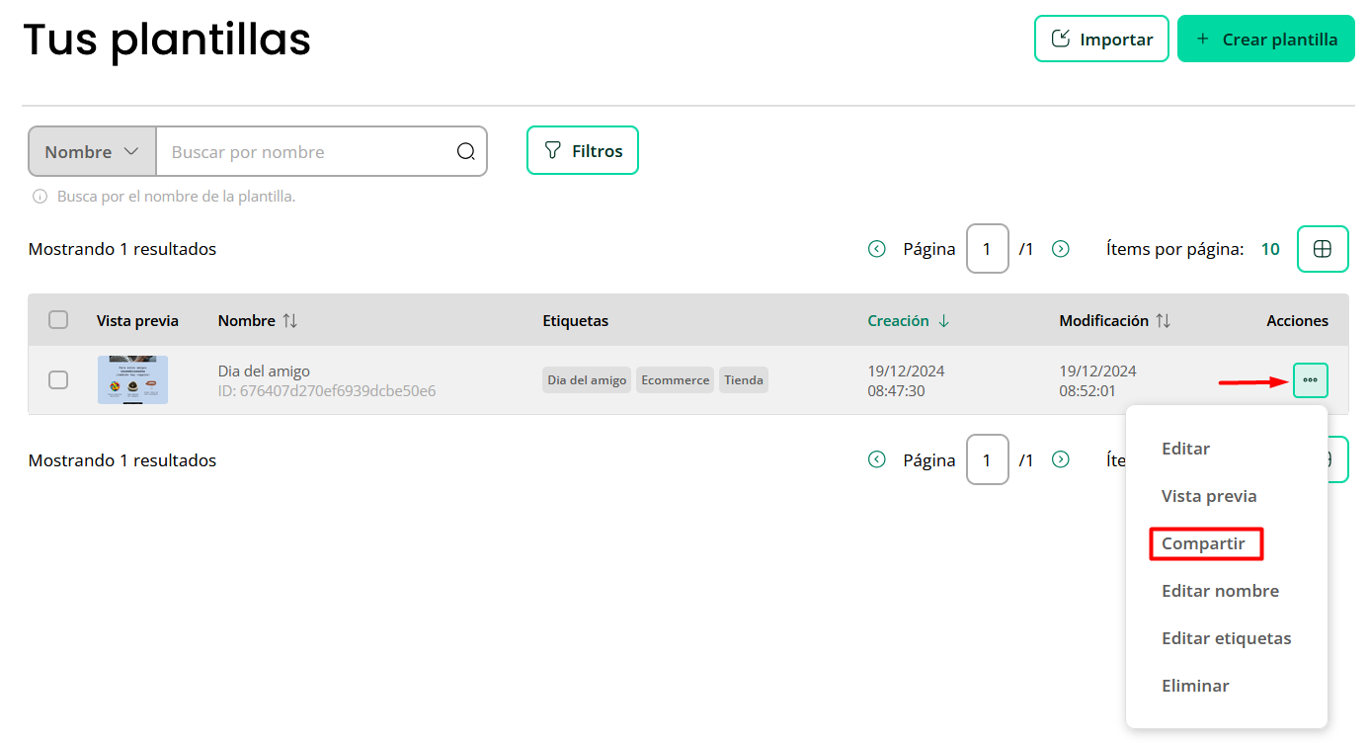The height and width of the screenshot is (743, 1369).
Task: Select the Dia del amigo row checkbox
Action: 58,379
